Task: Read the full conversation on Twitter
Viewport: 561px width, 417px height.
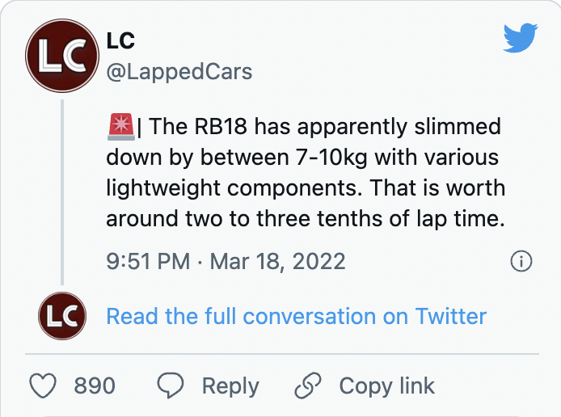Action: click(296, 317)
